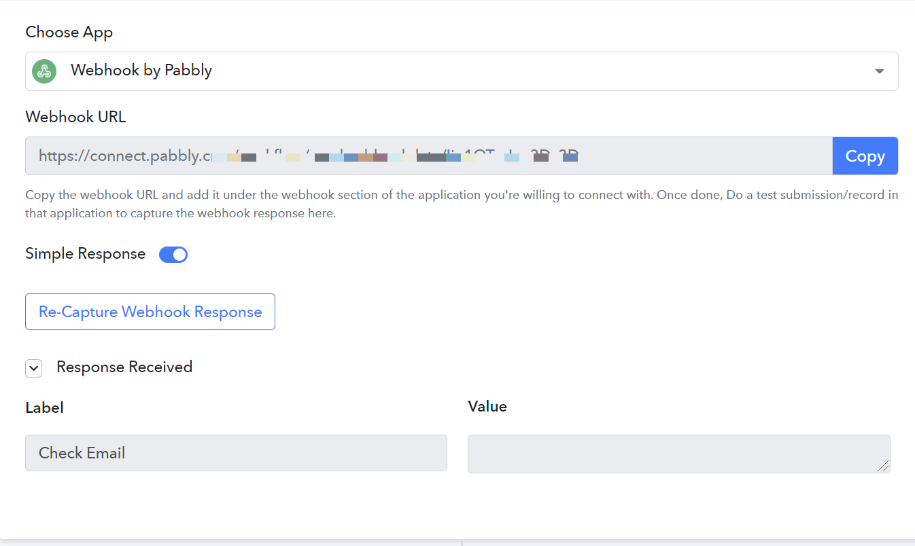Click the Webhook by Pabbly app icon

click(x=44, y=71)
